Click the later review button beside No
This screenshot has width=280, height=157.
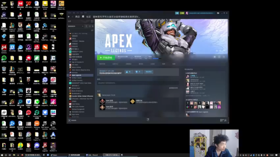(x=148, y=72)
